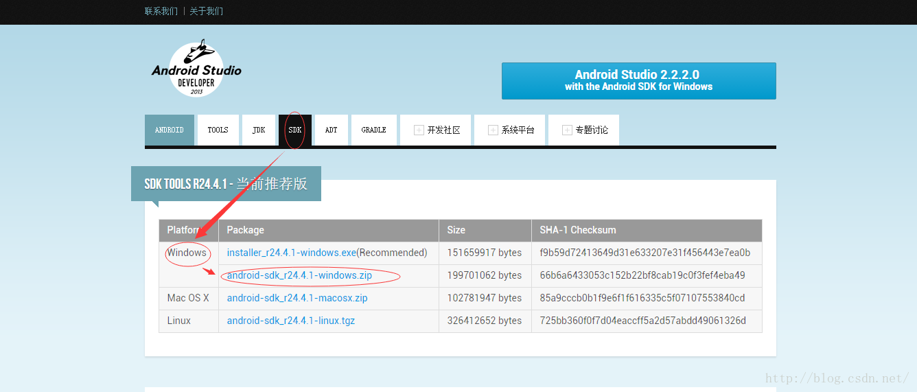This screenshot has width=917, height=392.
Task: Click checksum starting with f9b59d72
Action: 647,253
